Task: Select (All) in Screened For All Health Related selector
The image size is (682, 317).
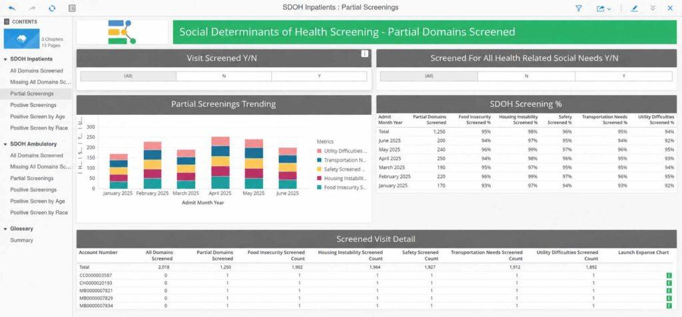Action: tap(429, 76)
